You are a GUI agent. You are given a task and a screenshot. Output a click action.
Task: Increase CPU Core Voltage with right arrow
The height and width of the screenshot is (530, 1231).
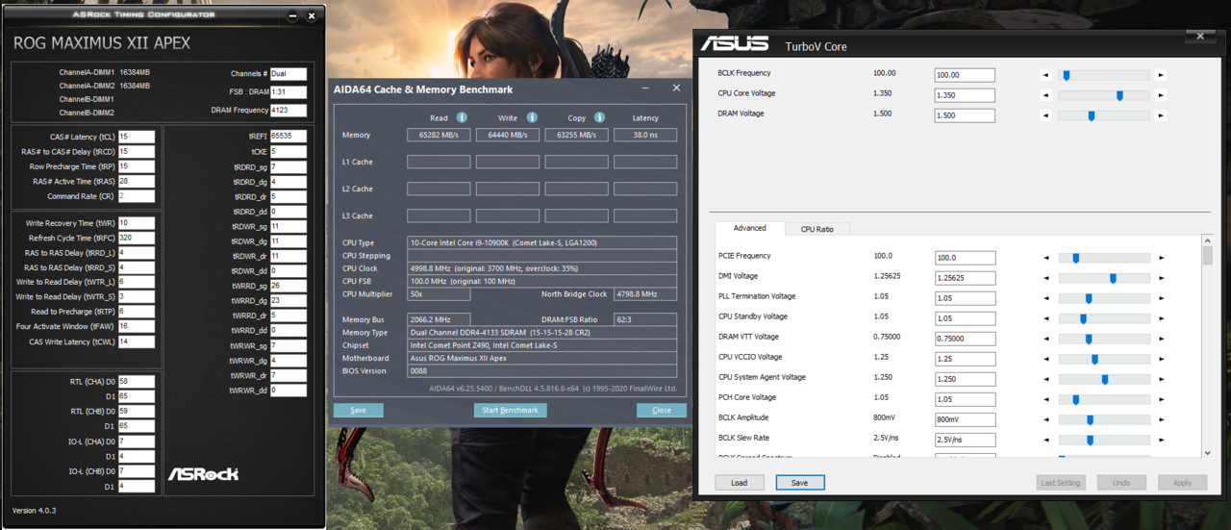click(1161, 95)
